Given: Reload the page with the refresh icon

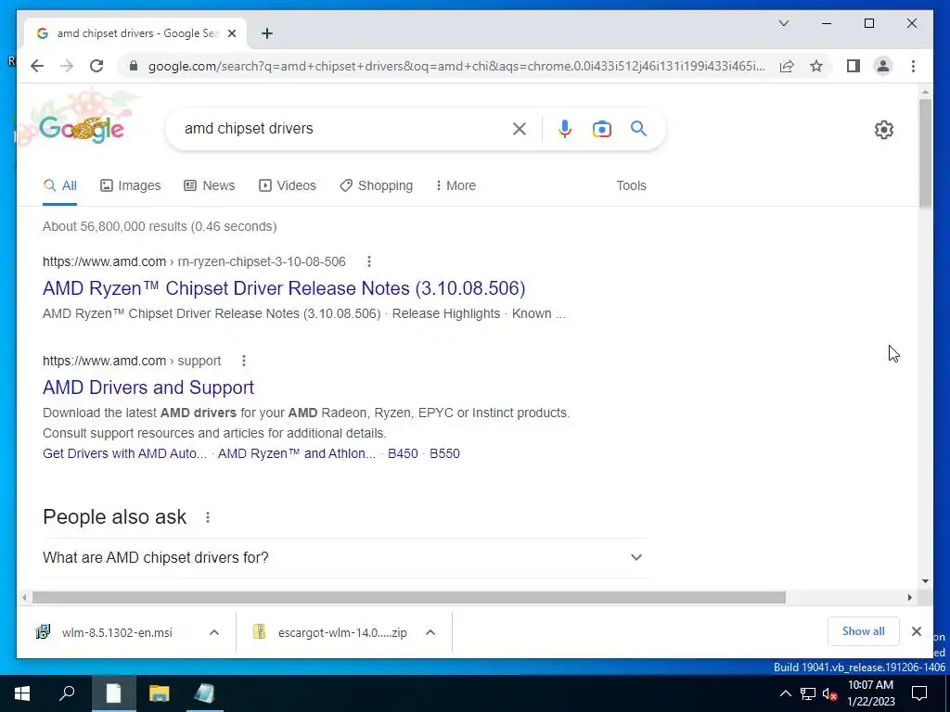Looking at the screenshot, I should pyautogui.click(x=96, y=66).
